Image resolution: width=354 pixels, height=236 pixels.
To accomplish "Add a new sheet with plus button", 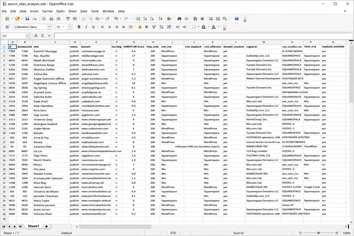I will pos(46,226).
